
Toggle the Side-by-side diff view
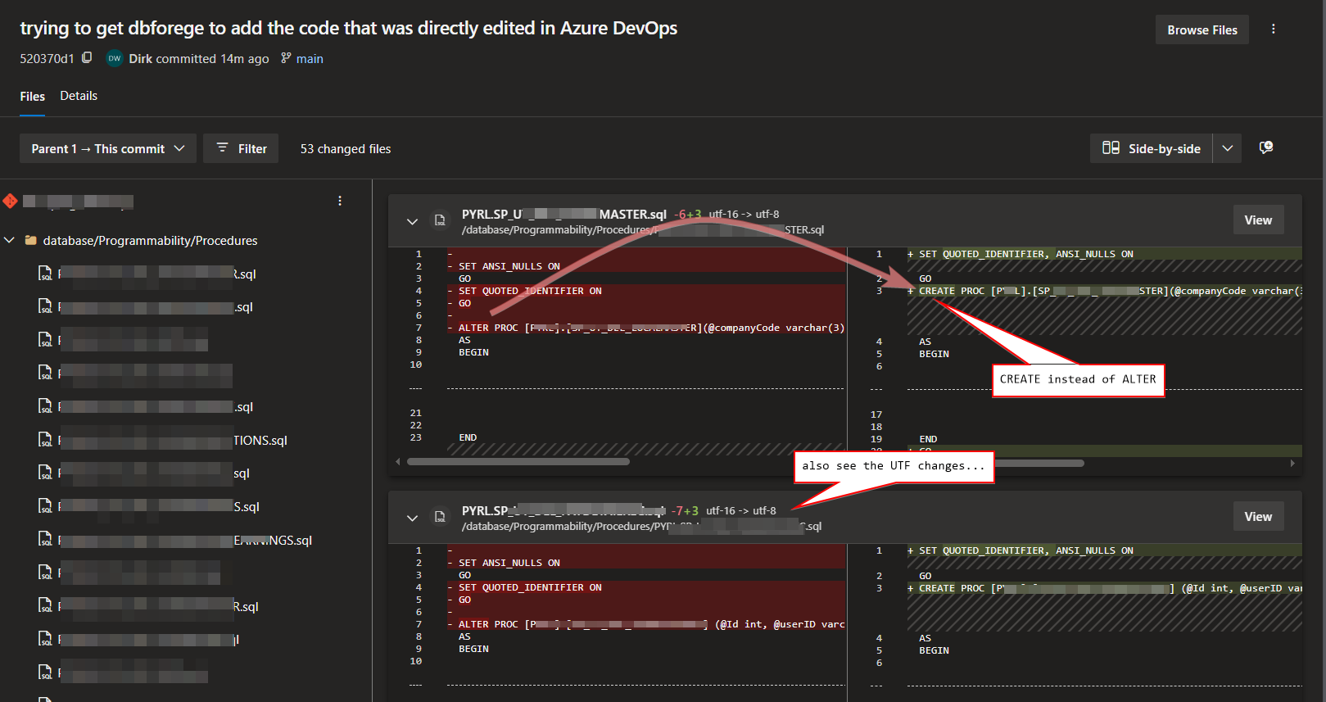[1152, 148]
